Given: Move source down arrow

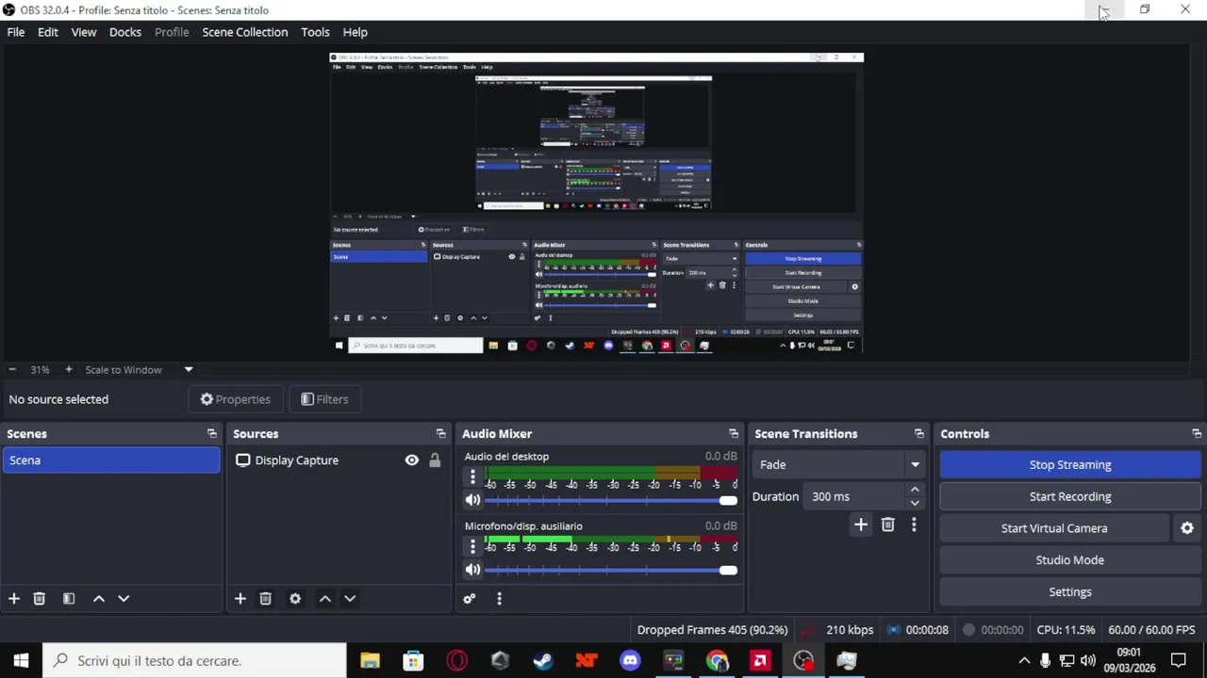Looking at the screenshot, I should [x=350, y=598].
